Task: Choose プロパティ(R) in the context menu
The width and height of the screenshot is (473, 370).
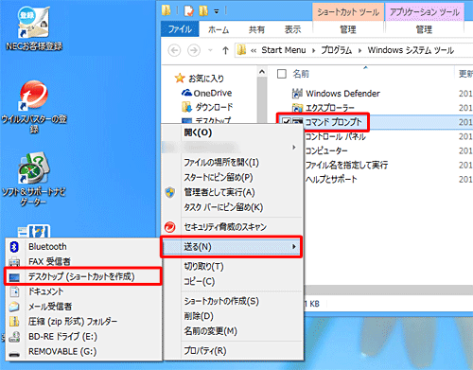Action: point(232,350)
